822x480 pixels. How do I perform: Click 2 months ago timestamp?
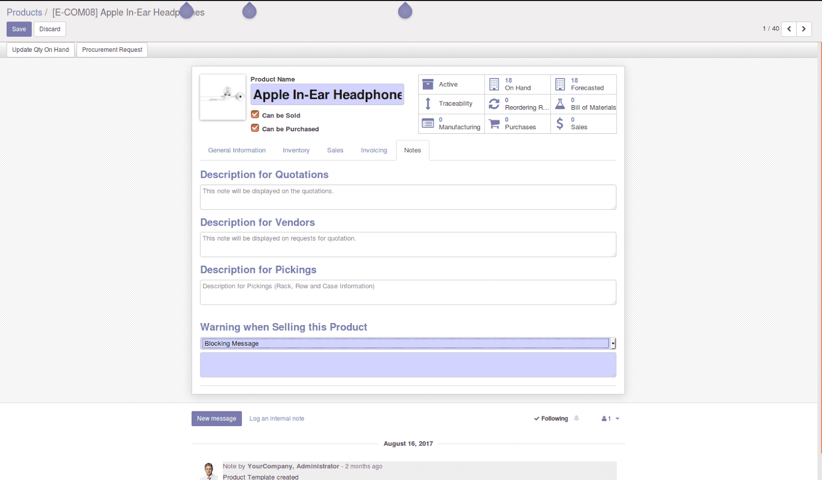pyautogui.click(x=364, y=466)
